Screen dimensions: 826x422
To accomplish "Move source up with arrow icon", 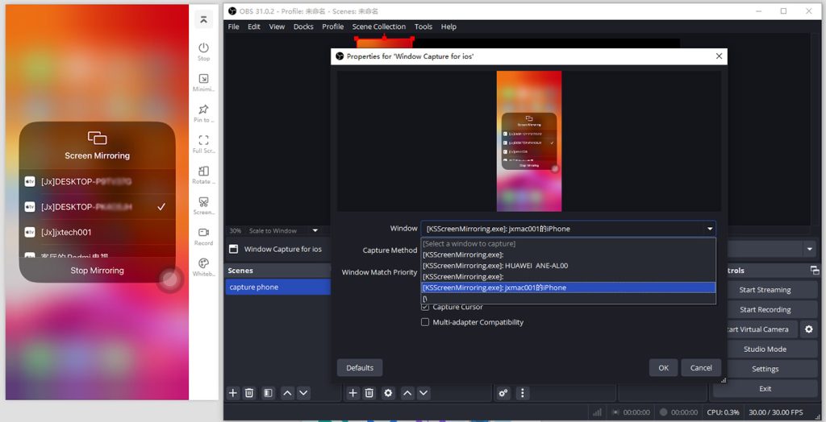I will 407,392.
